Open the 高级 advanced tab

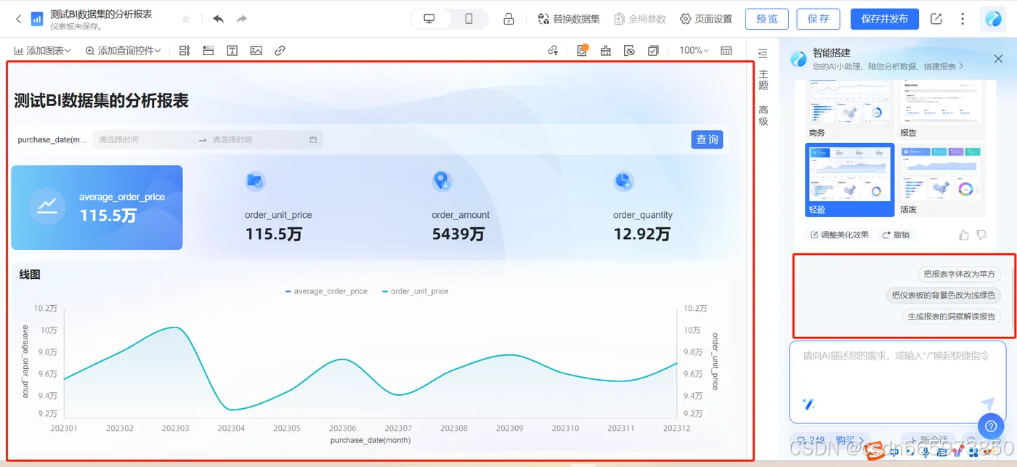point(763,115)
